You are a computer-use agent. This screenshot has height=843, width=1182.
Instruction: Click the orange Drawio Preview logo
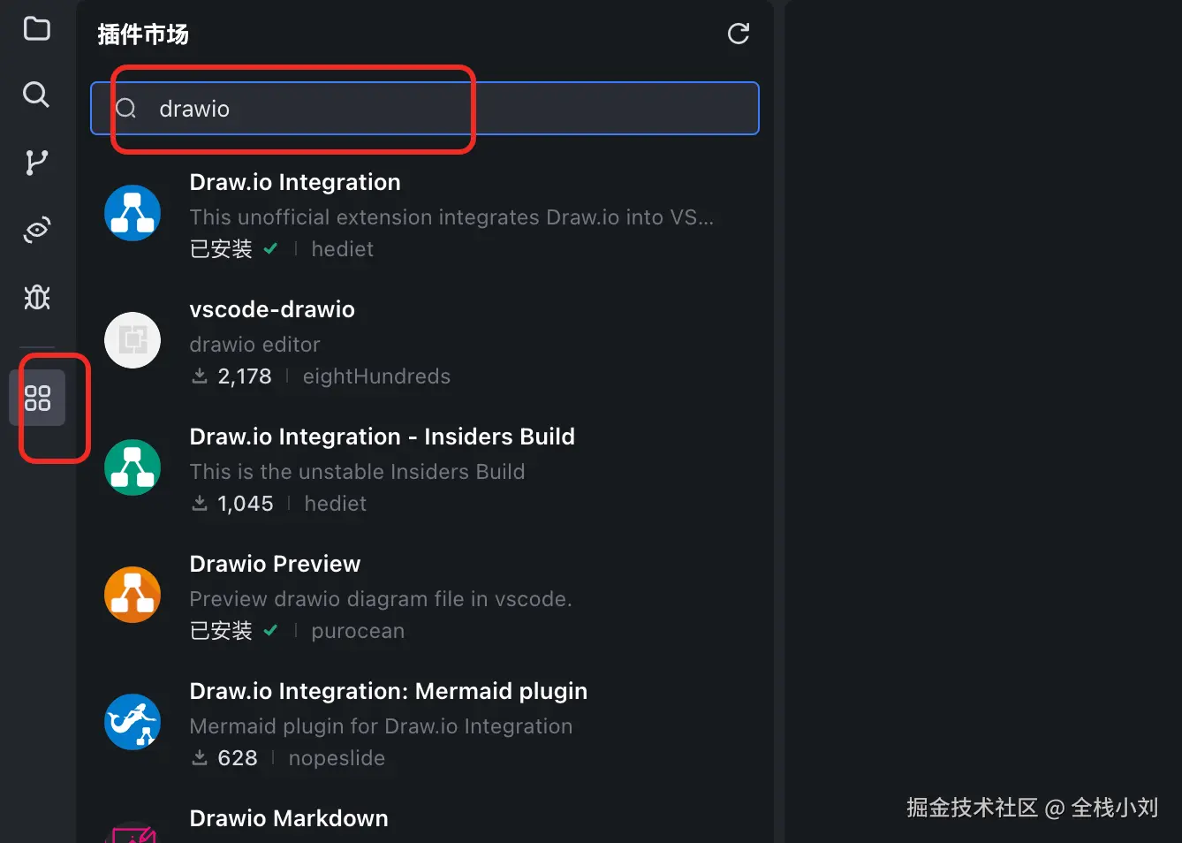coord(133,595)
